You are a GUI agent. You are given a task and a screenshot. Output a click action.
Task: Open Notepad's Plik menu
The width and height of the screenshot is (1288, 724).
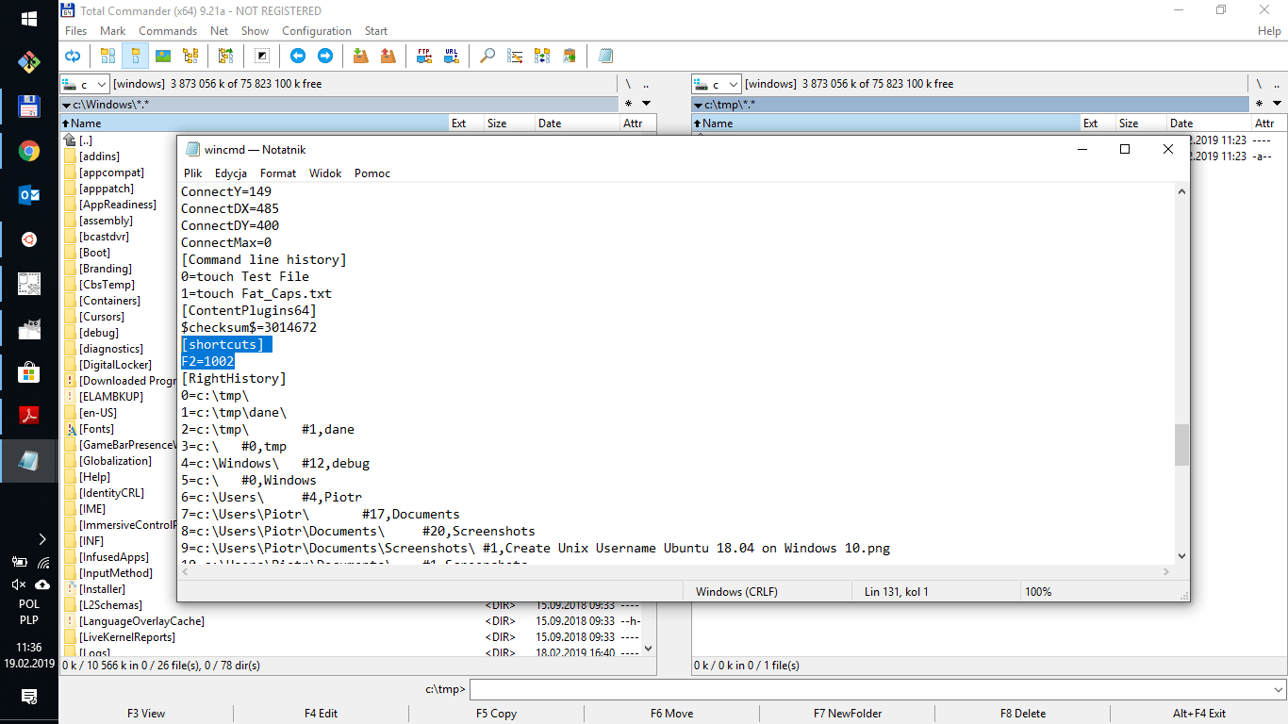pos(193,173)
